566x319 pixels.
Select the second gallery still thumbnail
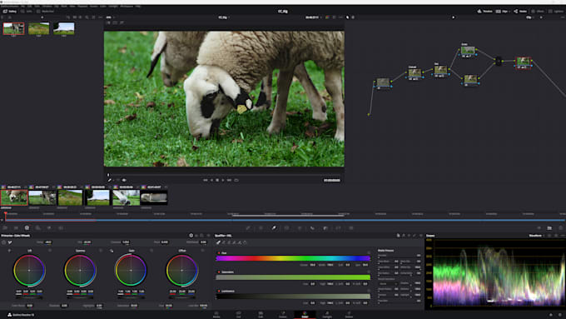pyautogui.click(x=38, y=28)
